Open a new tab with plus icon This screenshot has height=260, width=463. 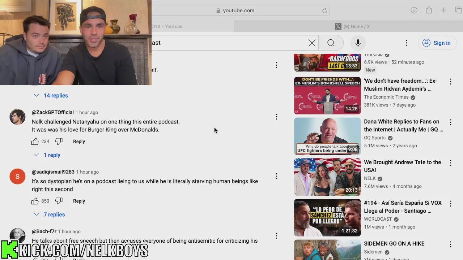point(443,10)
